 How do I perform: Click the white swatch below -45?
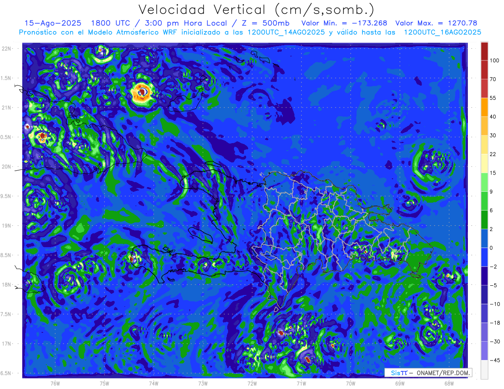coord(484,370)
